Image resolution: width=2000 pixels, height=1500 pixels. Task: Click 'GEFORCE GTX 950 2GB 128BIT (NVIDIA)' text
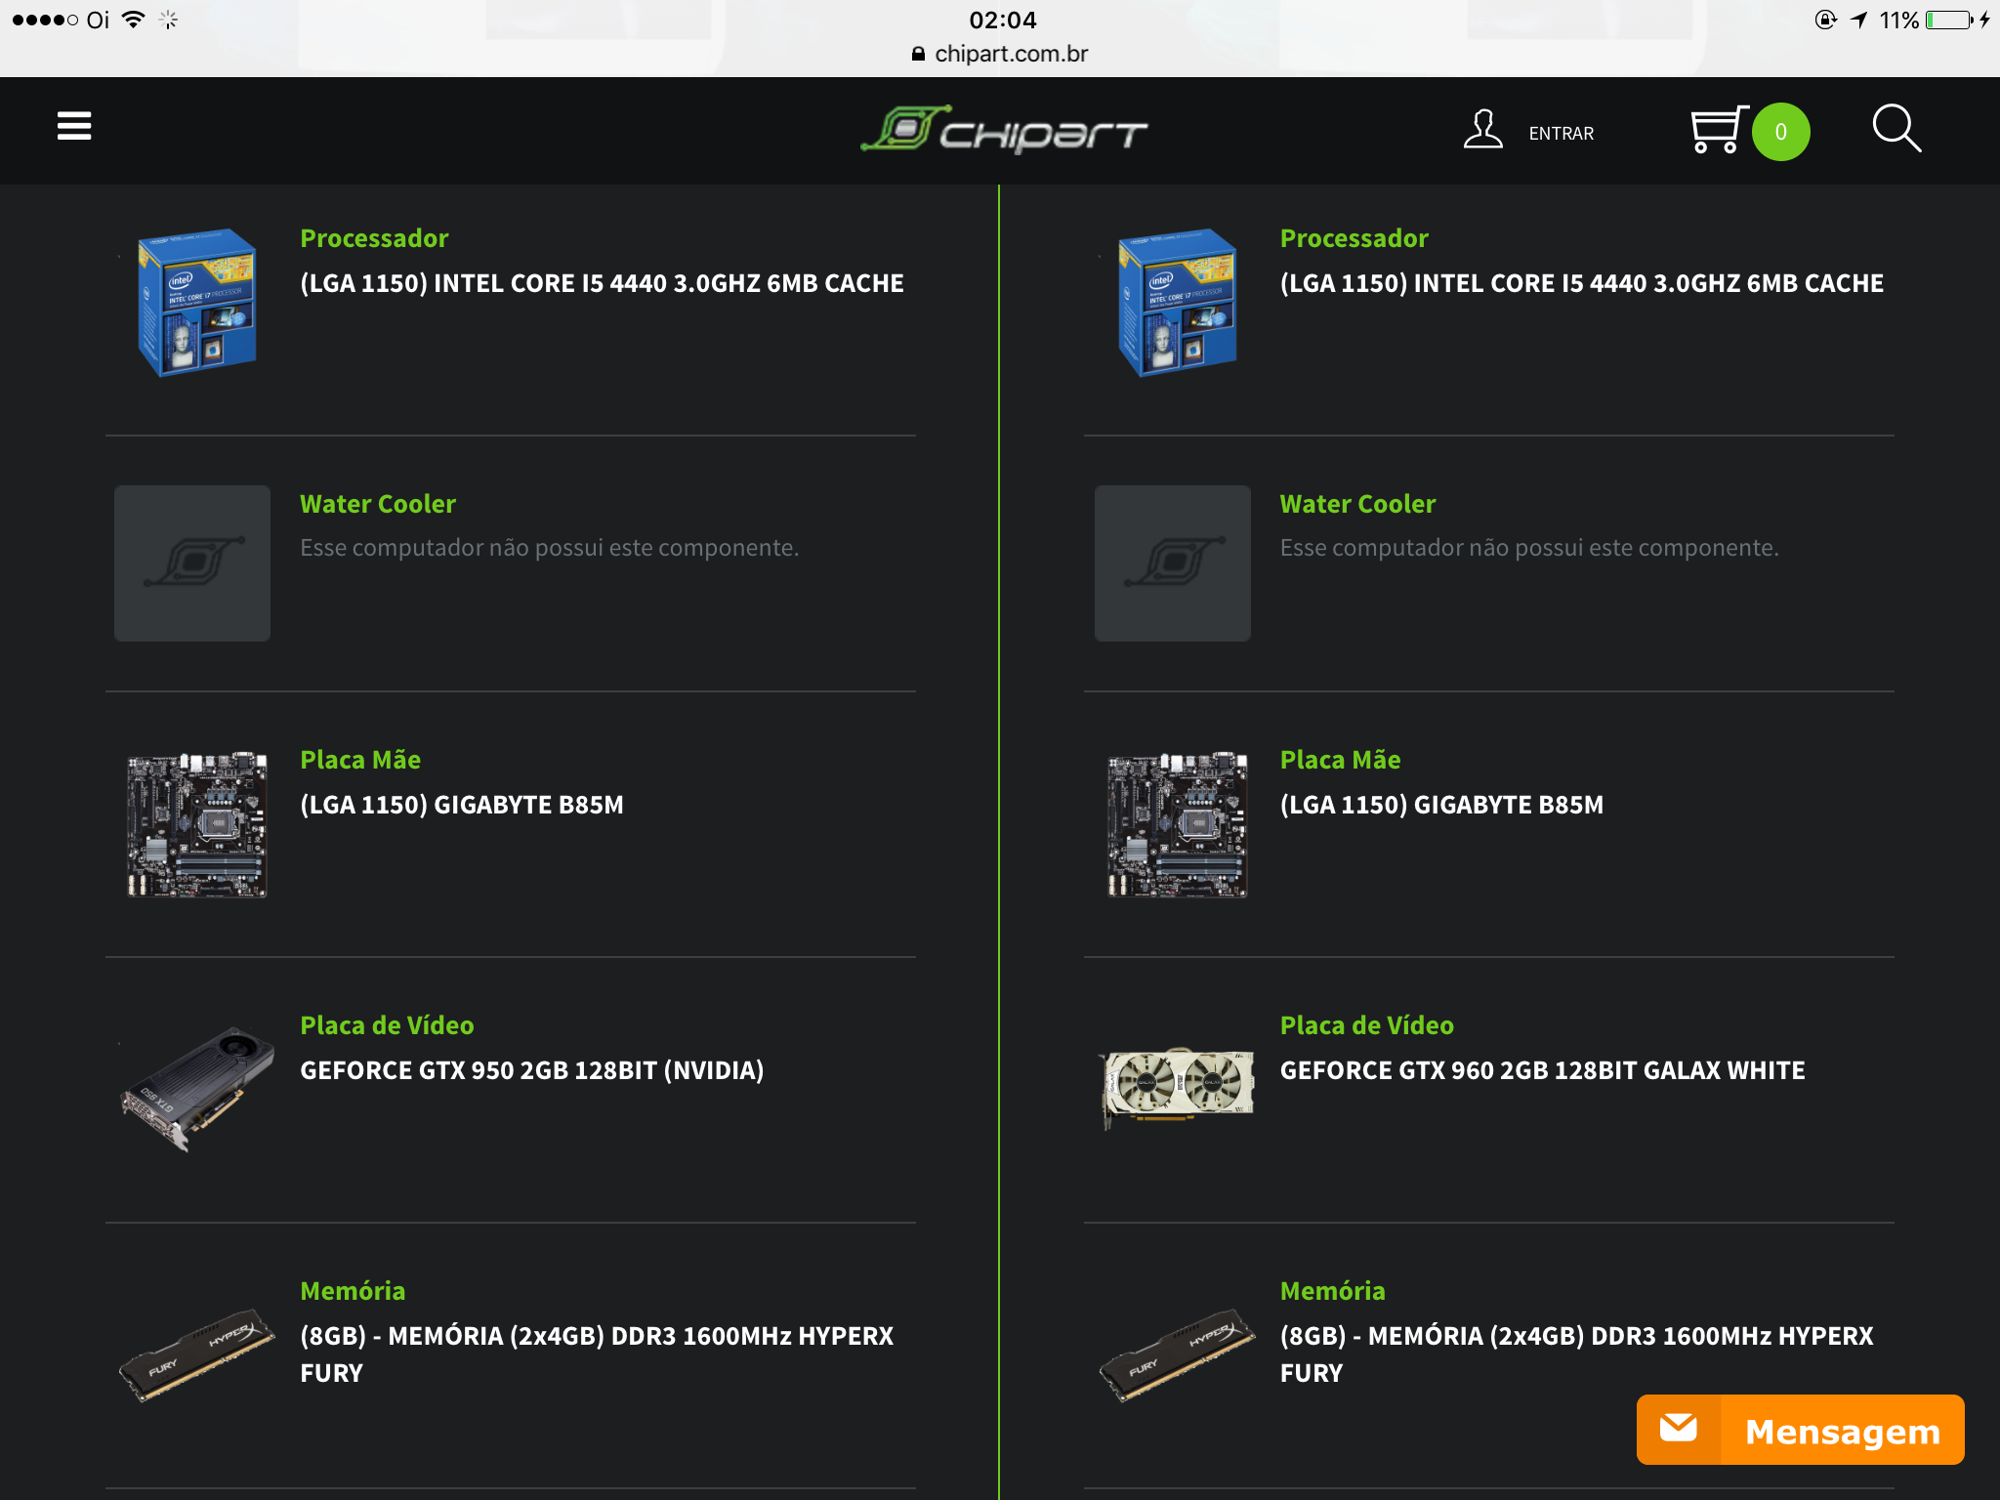532,1070
